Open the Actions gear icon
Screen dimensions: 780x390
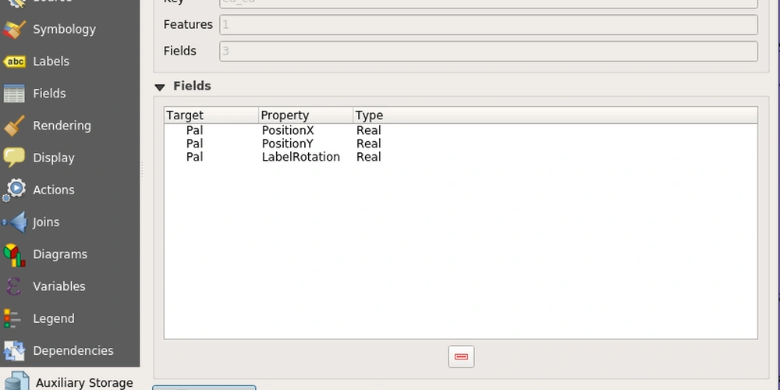click(x=14, y=190)
